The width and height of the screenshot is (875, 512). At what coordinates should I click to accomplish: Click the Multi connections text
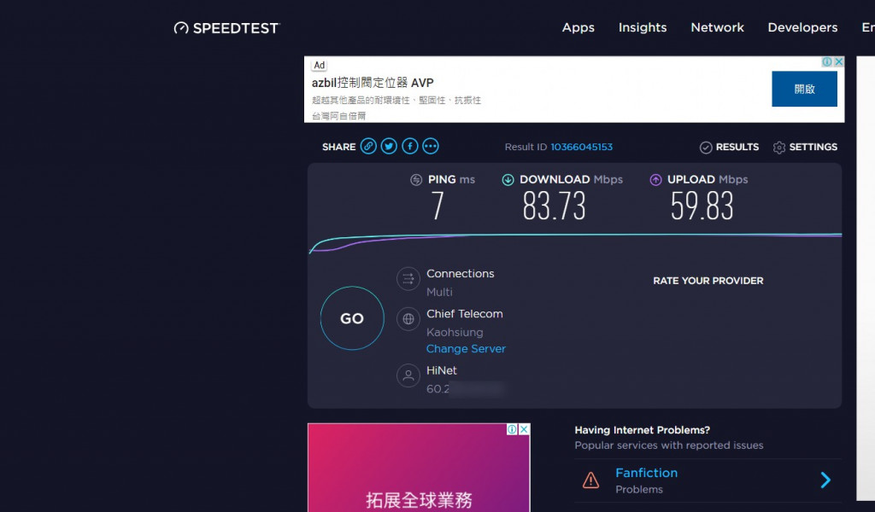point(439,292)
